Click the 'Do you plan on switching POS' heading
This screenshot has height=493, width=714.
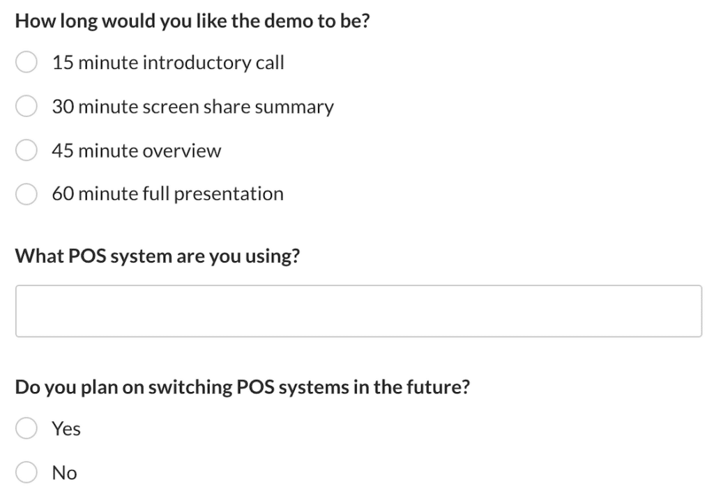click(242, 386)
